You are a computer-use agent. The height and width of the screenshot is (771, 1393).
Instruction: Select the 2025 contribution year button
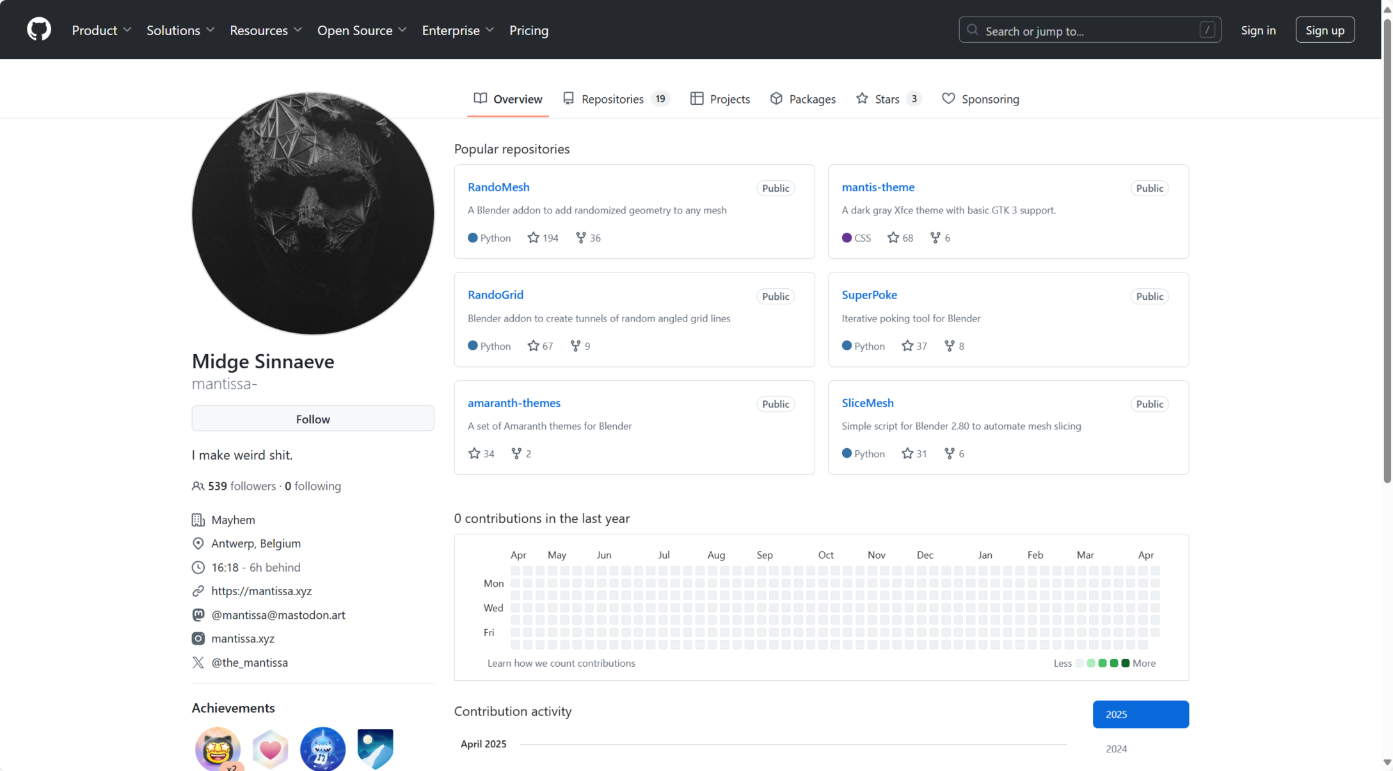pos(1140,714)
